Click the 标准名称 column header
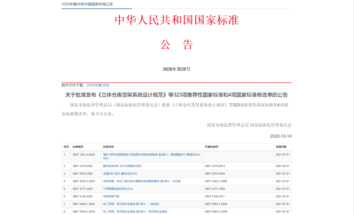This screenshot has width=354, height=215. pyautogui.click(x=108, y=147)
